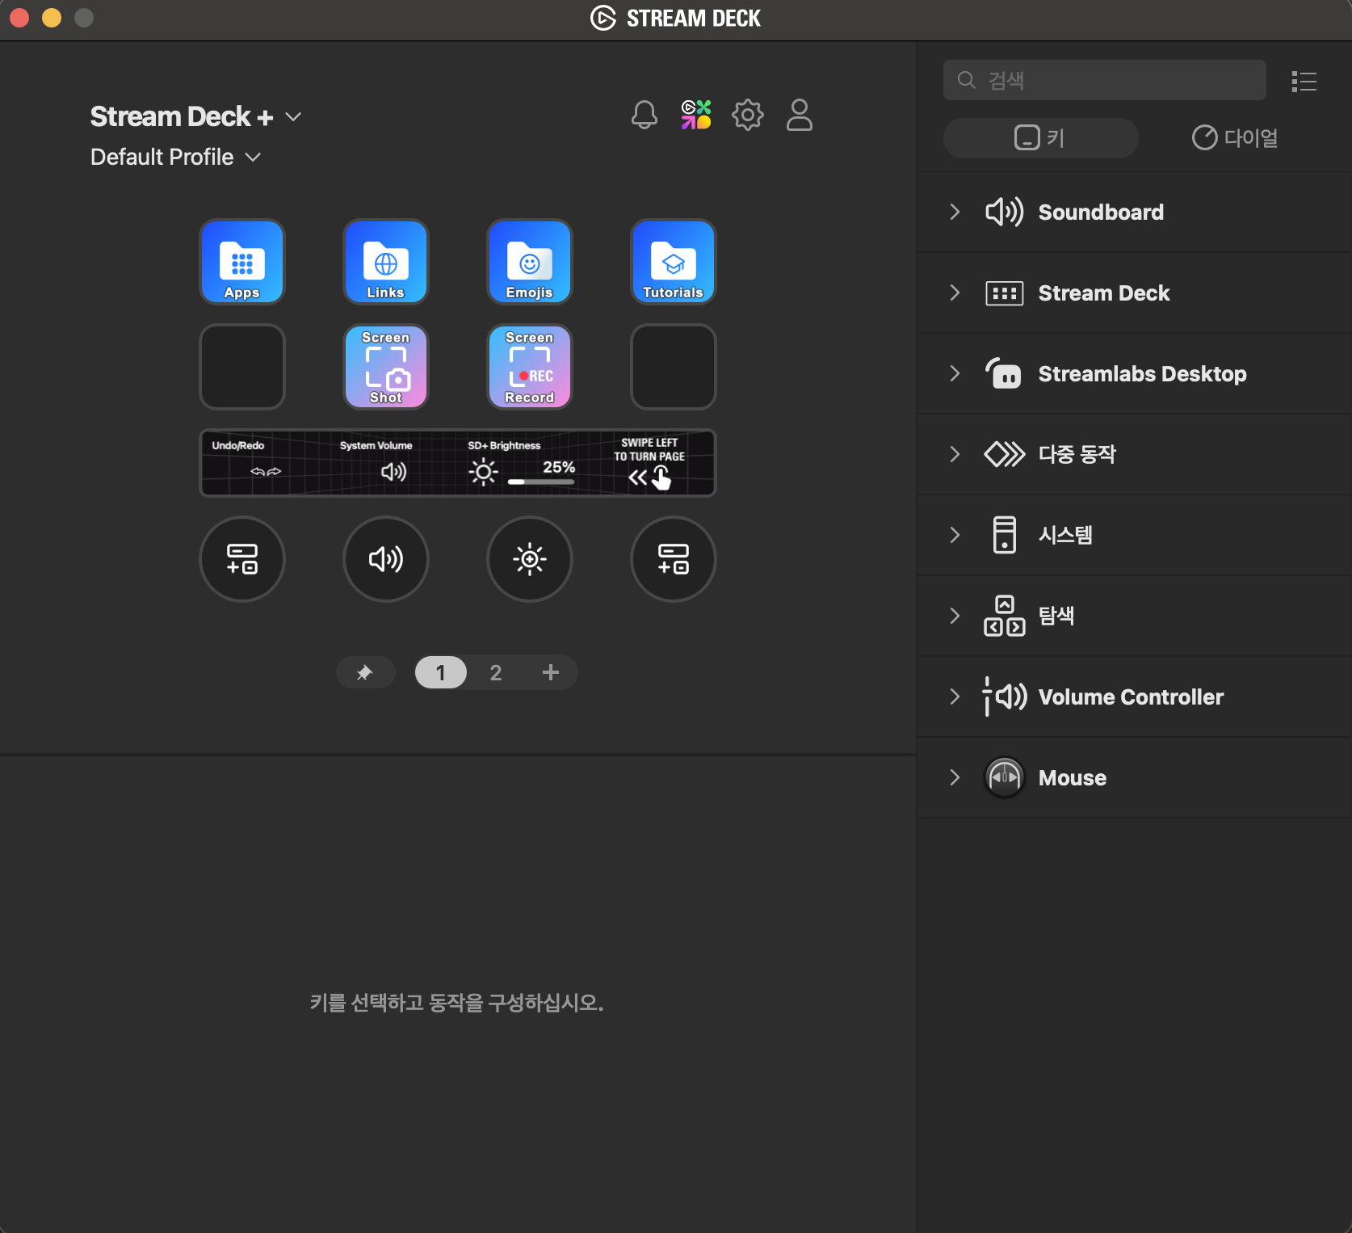The width and height of the screenshot is (1352, 1233).
Task: Click the Soundboard label
Action: [1101, 212]
